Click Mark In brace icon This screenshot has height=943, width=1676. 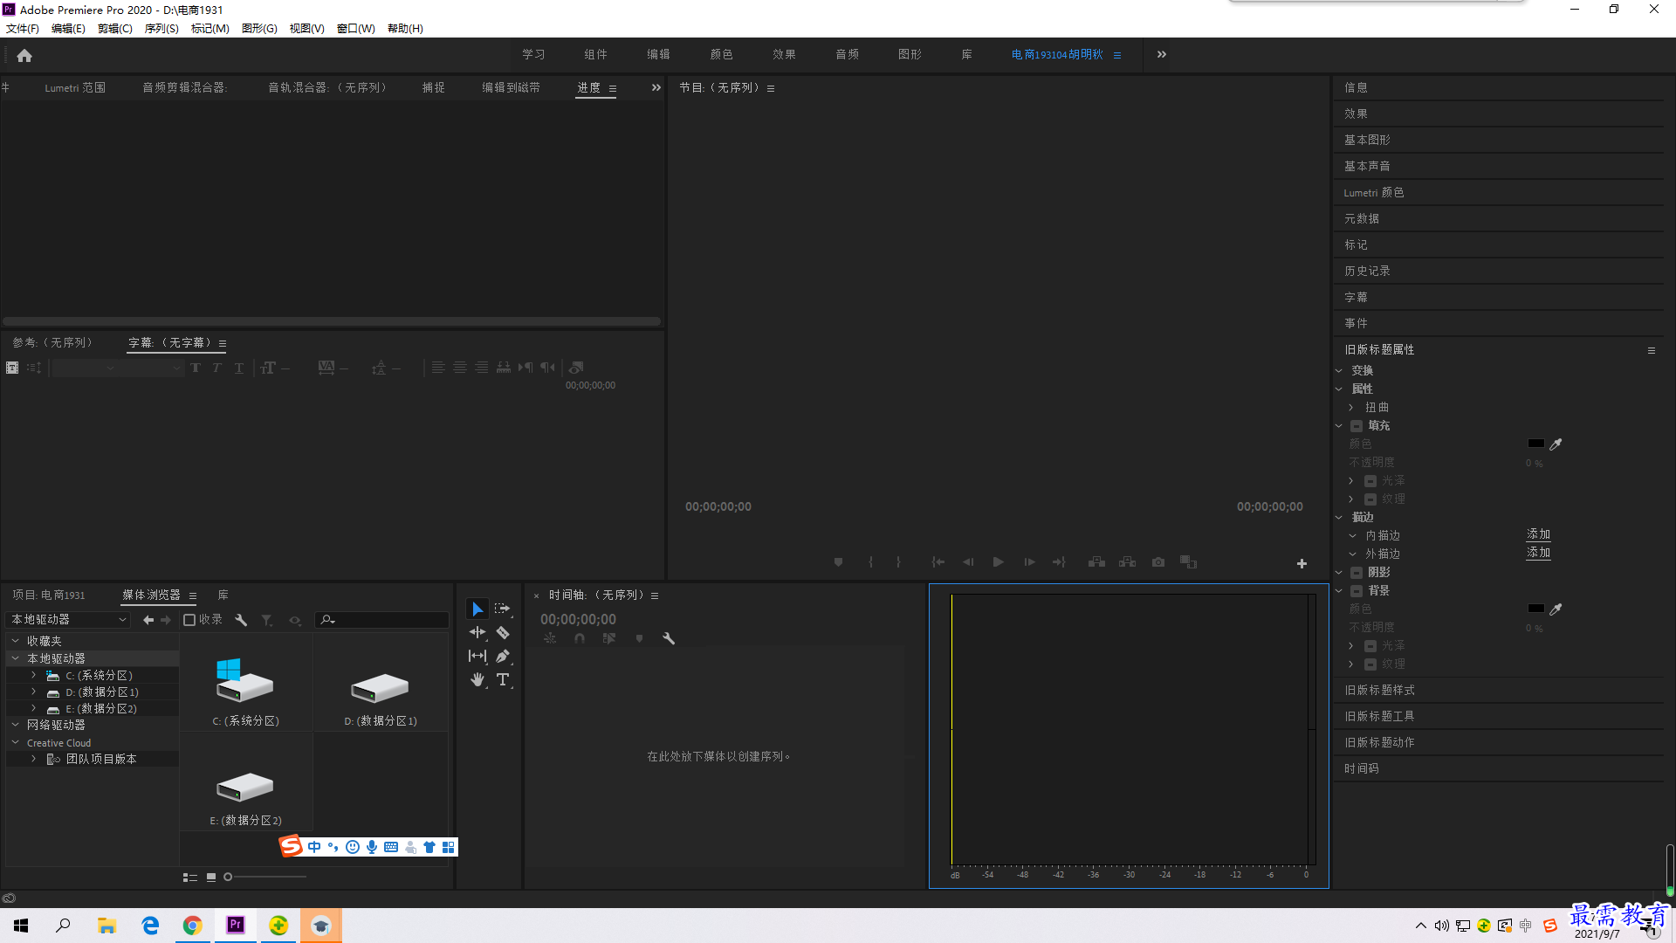point(870,562)
